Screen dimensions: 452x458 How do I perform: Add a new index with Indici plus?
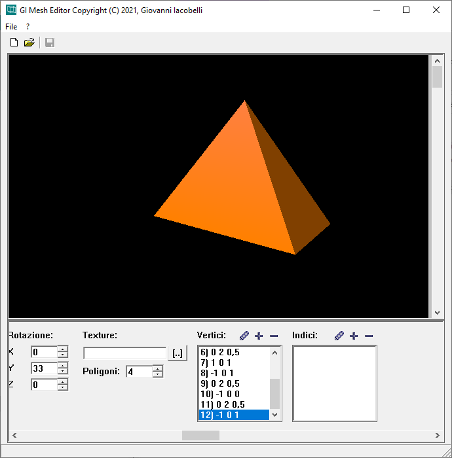[x=354, y=336]
